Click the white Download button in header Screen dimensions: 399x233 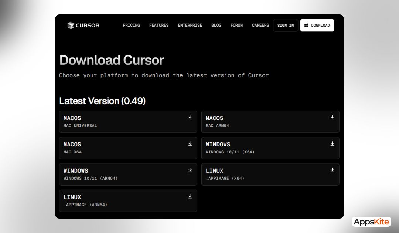coord(317,25)
